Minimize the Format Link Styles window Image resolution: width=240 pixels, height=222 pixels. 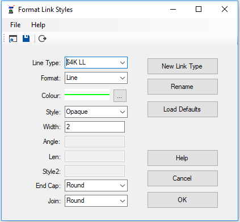173,9
